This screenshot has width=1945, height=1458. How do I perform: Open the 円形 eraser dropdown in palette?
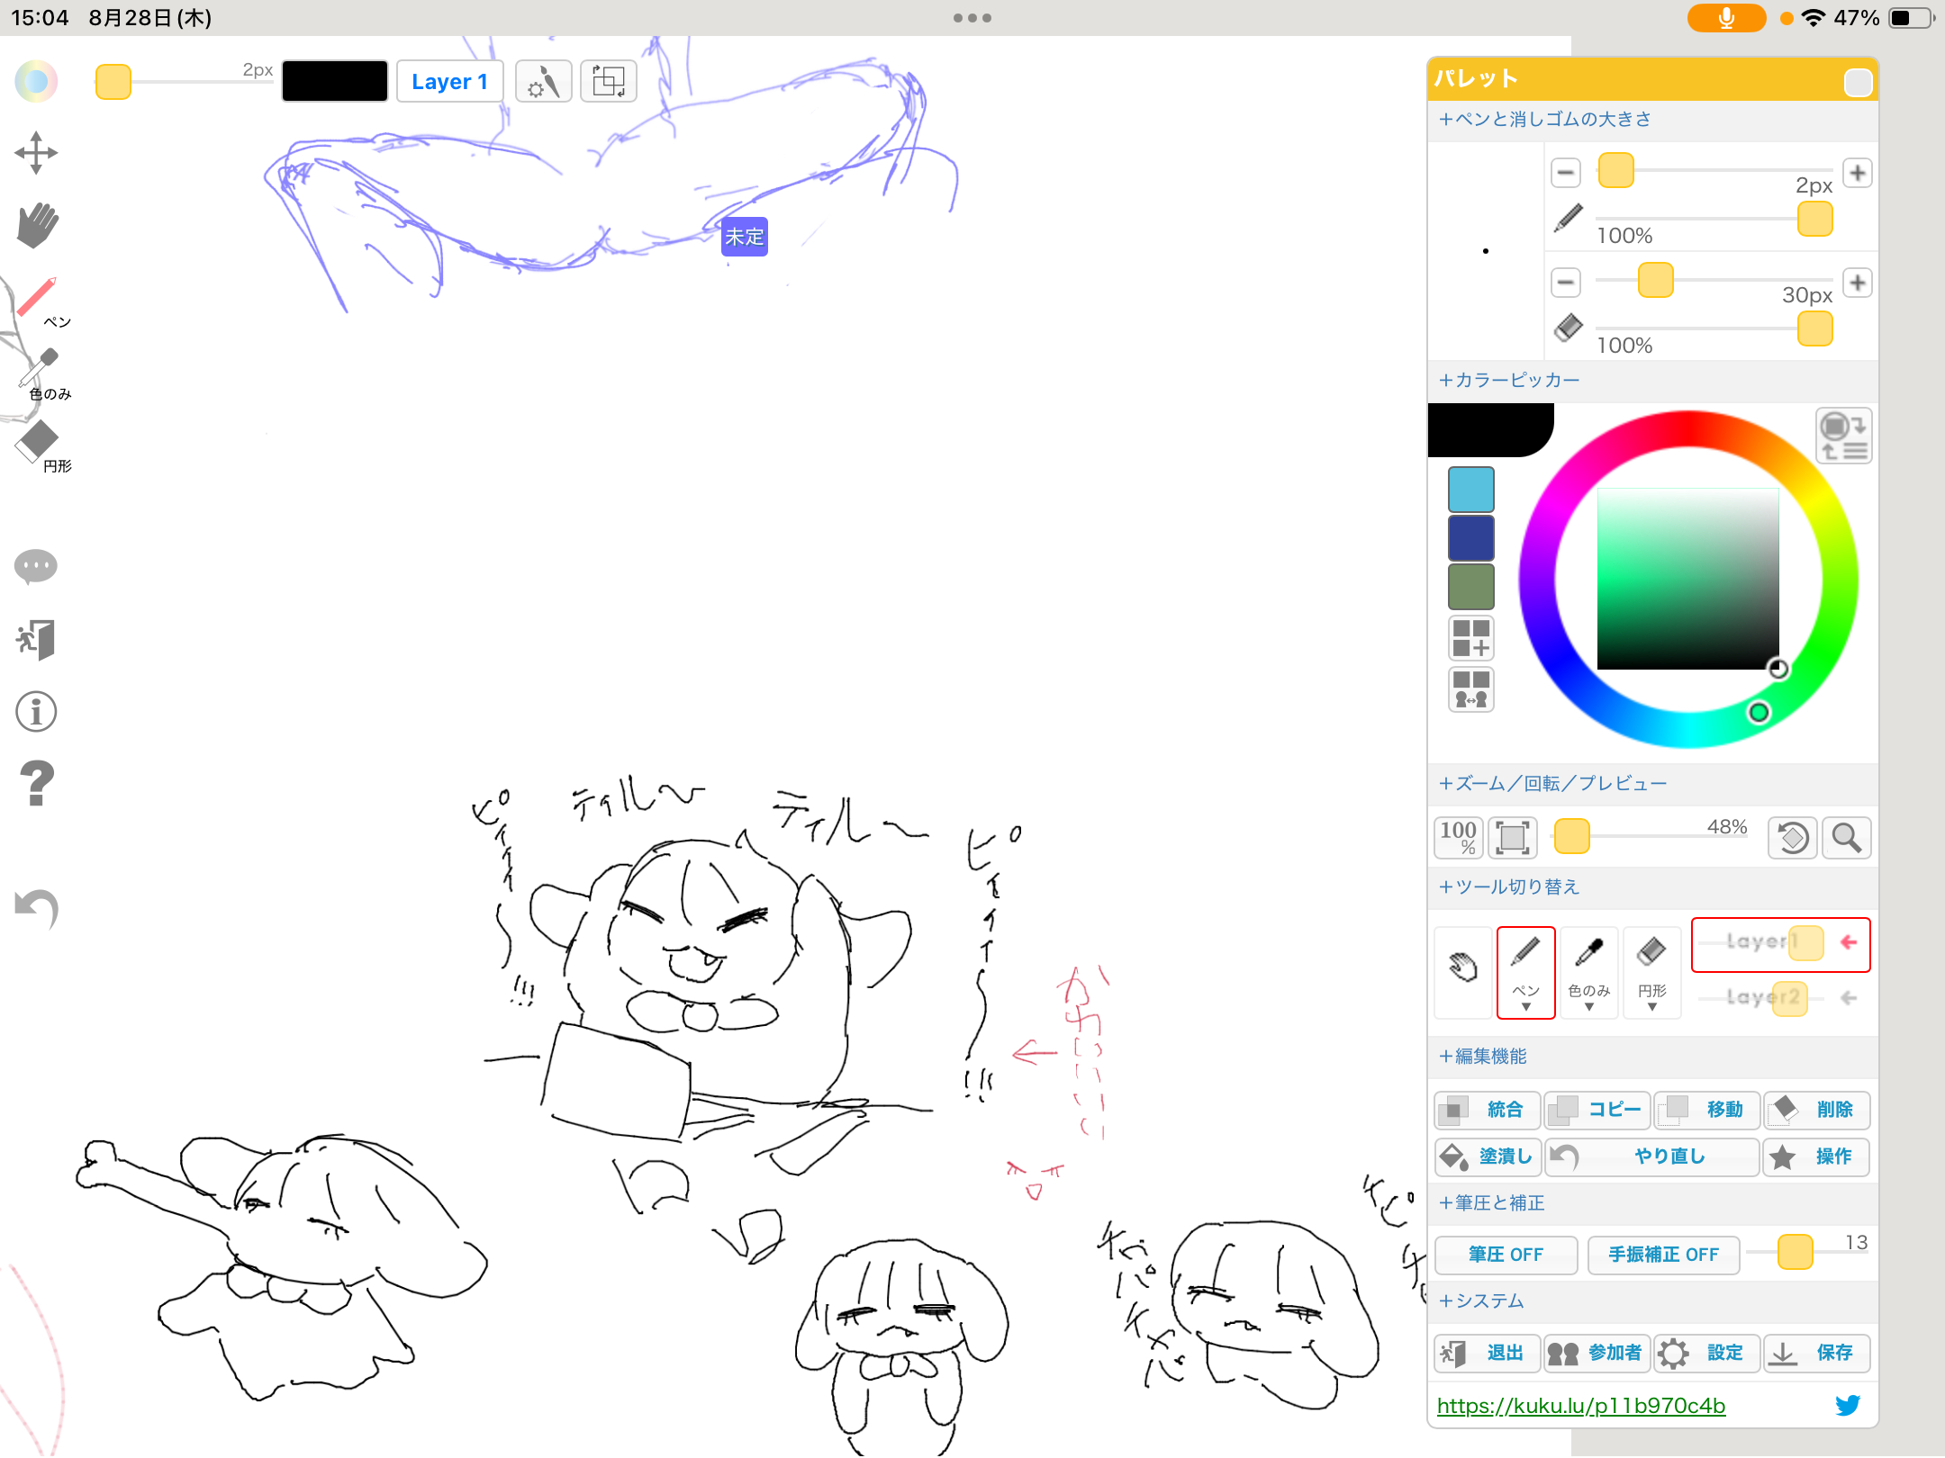click(x=1651, y=972)
